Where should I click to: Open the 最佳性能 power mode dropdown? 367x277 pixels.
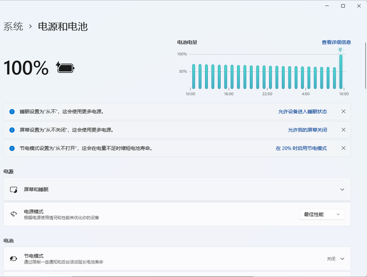point(322,214)
